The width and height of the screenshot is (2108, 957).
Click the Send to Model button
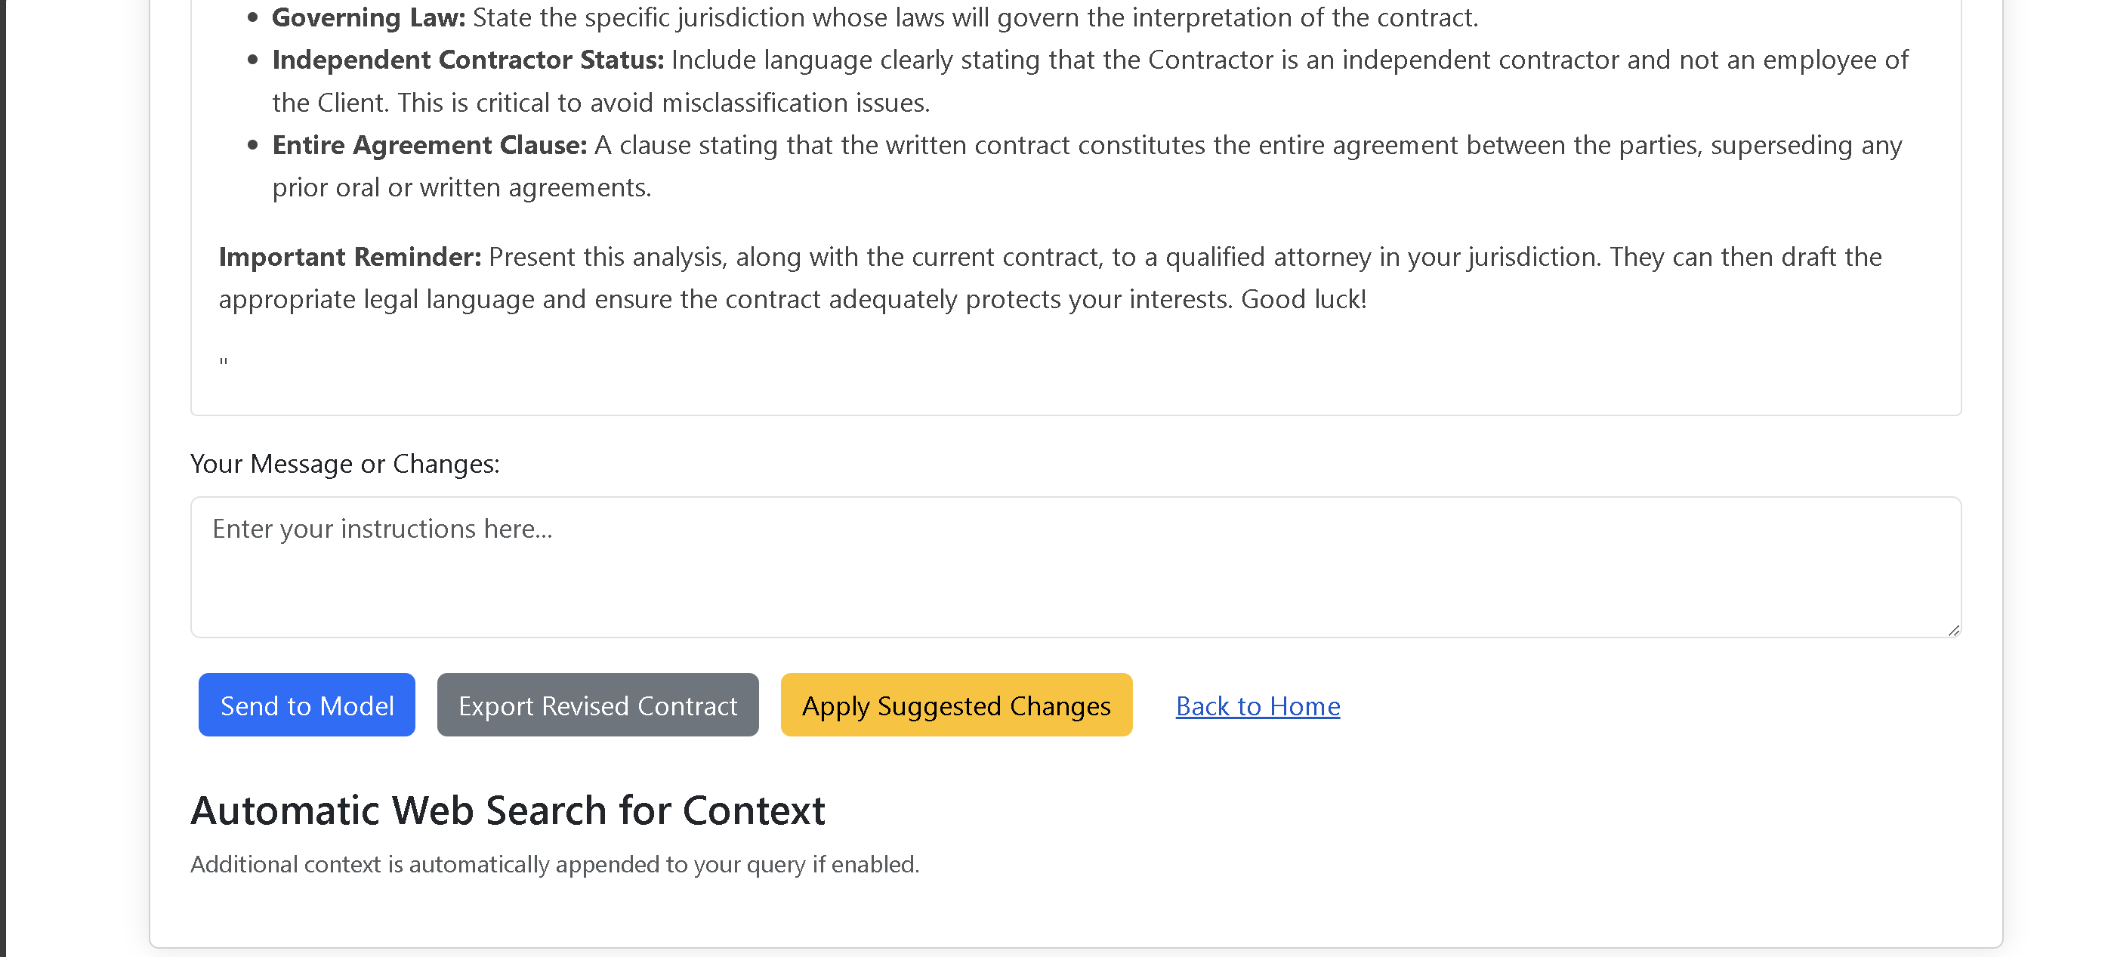pos(306,705)
